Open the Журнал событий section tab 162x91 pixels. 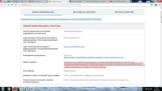[124, 12]
